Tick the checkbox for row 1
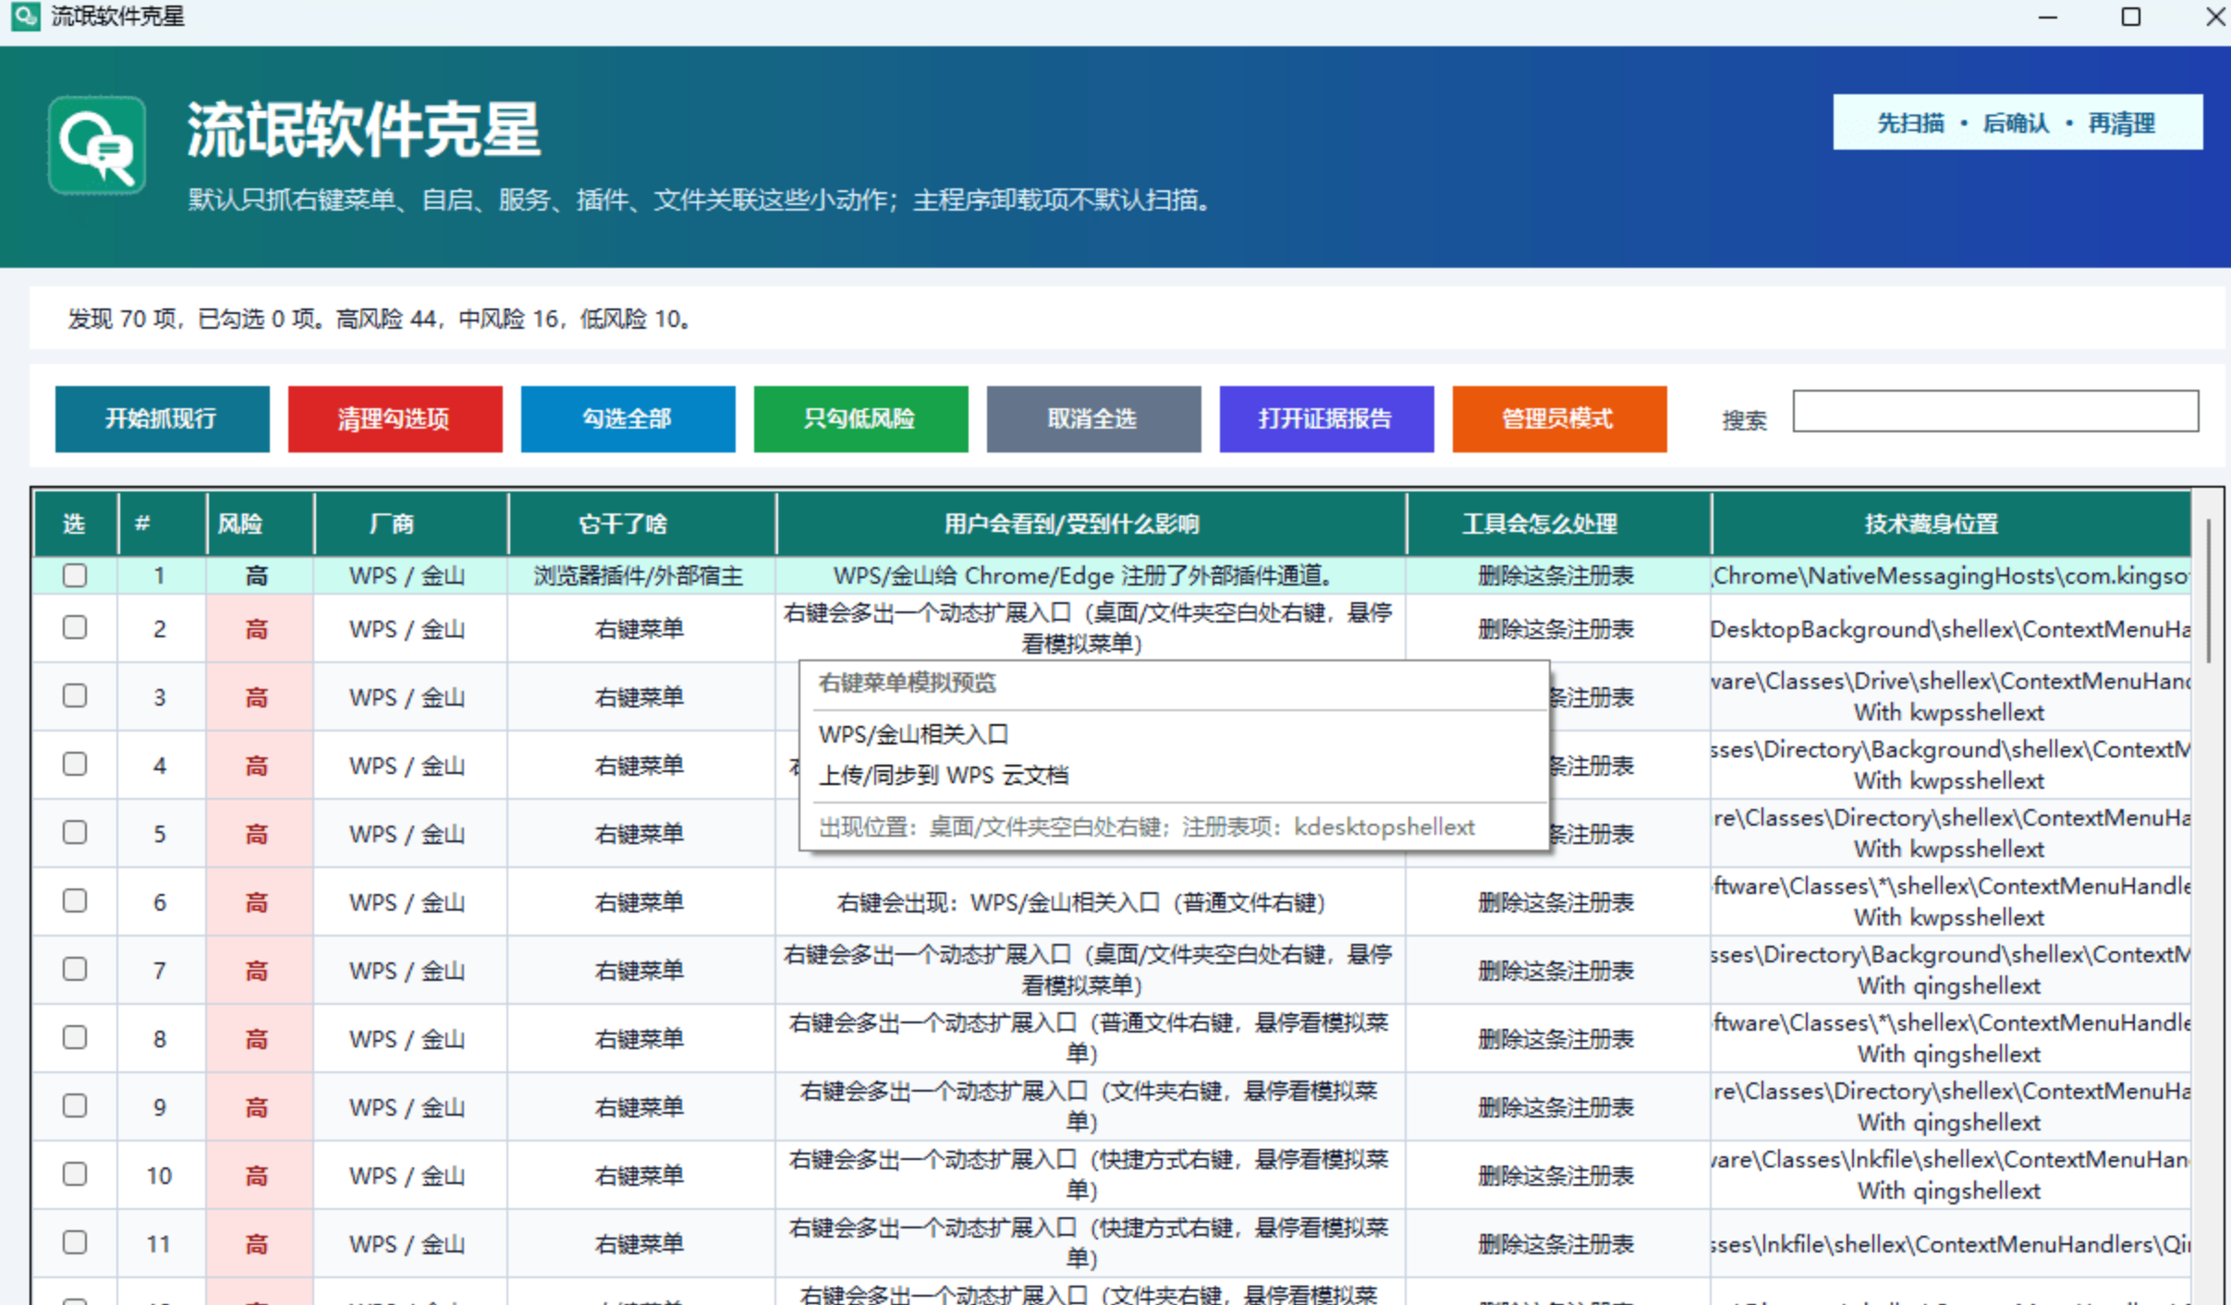This screenshot has width=2231, height=1305. (75, 575)
